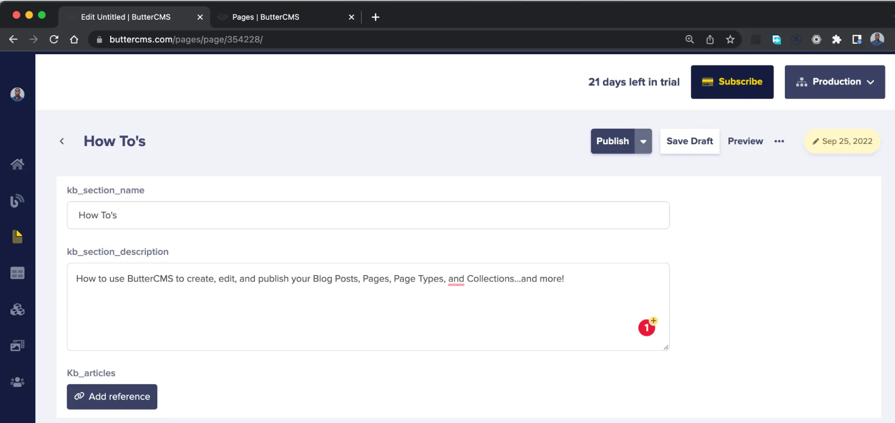Click the QR code extension icon
The height and width of the screenshot is (423, 895).
(x=756, y=39)
